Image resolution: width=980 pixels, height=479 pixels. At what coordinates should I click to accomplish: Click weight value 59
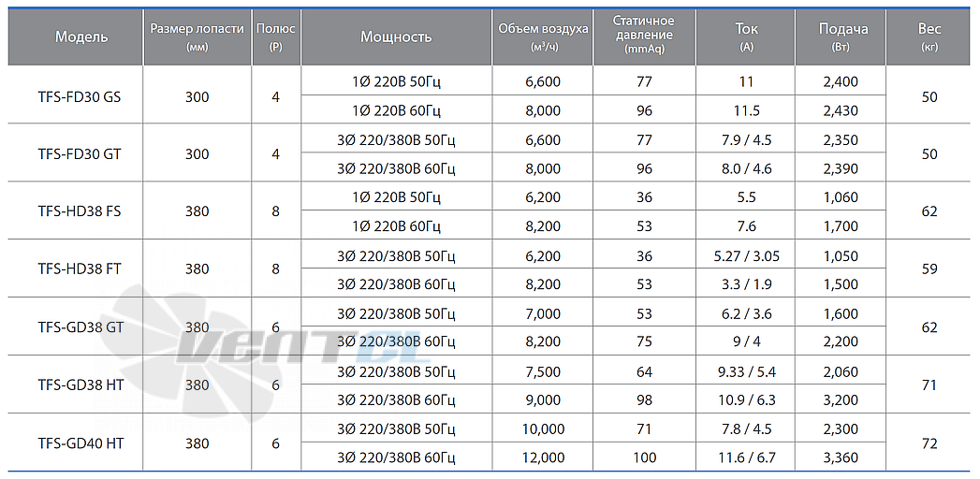click(930, 269)
